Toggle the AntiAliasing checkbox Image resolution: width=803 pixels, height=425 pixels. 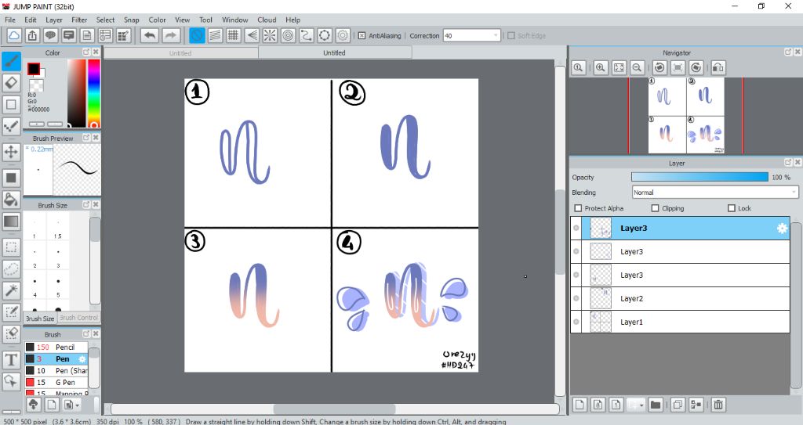coord(362,36)
